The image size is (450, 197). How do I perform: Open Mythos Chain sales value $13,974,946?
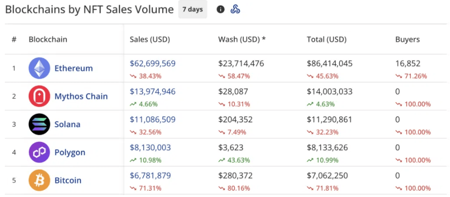tap(152, 91)
